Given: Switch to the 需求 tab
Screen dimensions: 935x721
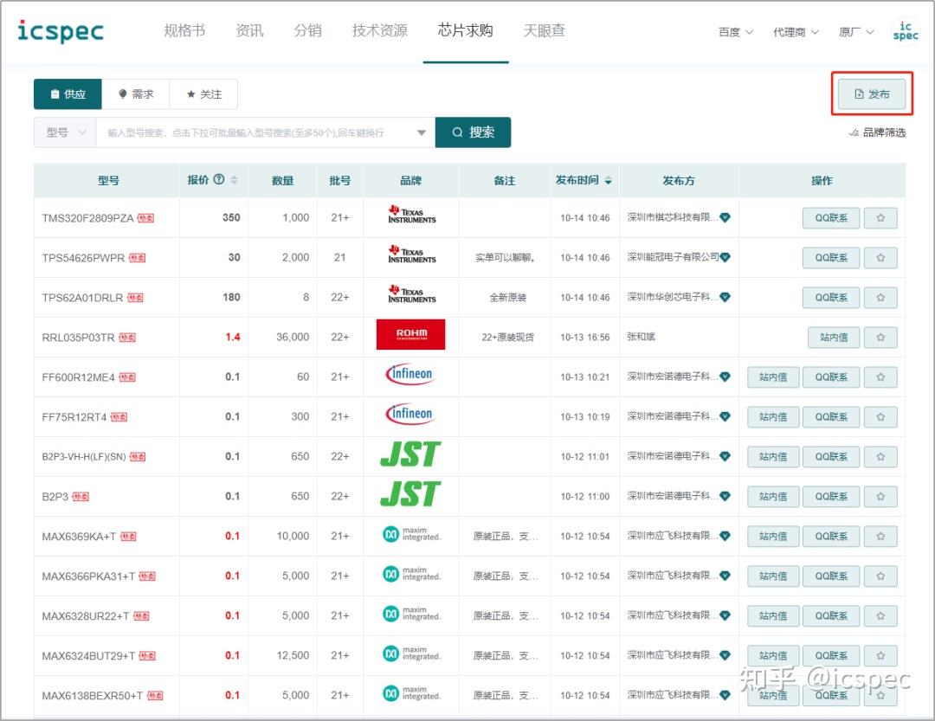Looking at the screenshot, I should [x=137, y=93].
